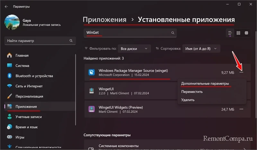Click the main content scrollbar

[x=256, y=75]
